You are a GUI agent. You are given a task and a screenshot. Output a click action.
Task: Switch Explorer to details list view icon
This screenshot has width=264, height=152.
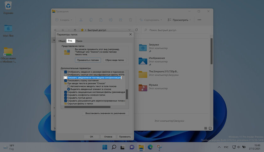point(206,128)
